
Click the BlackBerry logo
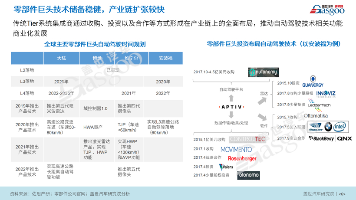(321, 138)
